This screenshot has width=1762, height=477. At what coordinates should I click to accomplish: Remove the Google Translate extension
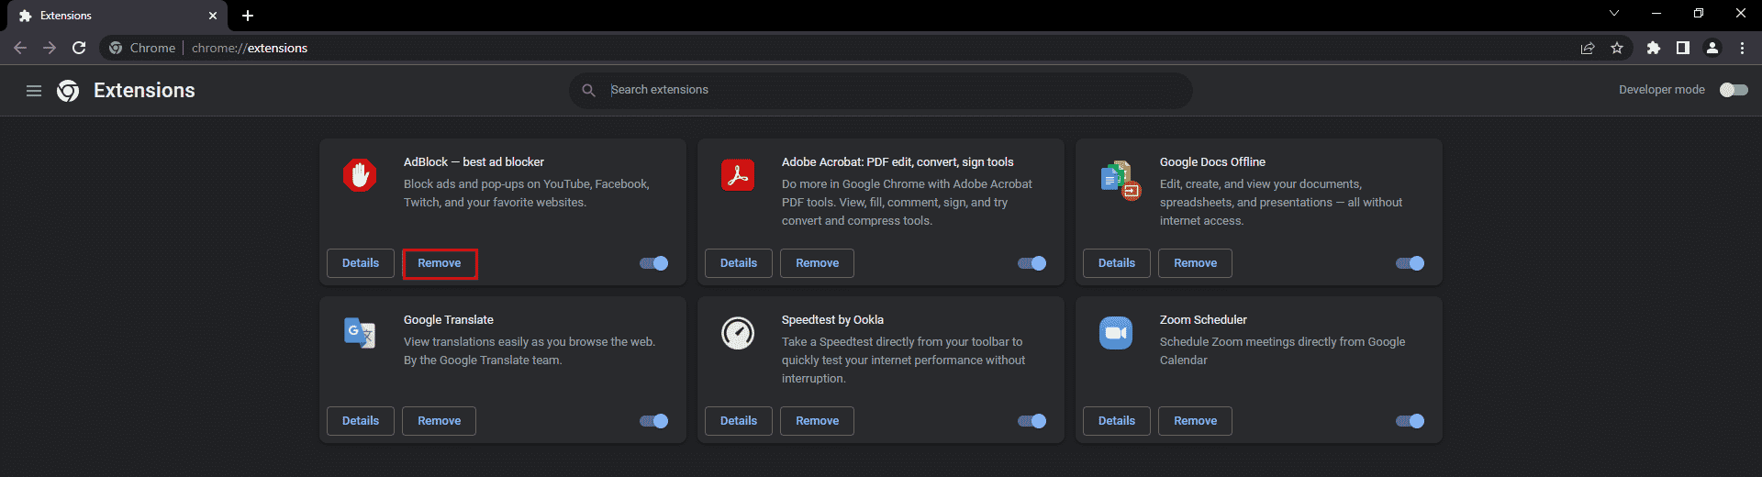click(440, 421)
